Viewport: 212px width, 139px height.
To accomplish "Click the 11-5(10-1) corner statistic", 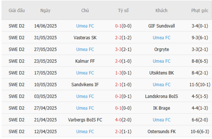I will (x=200, y=84).
